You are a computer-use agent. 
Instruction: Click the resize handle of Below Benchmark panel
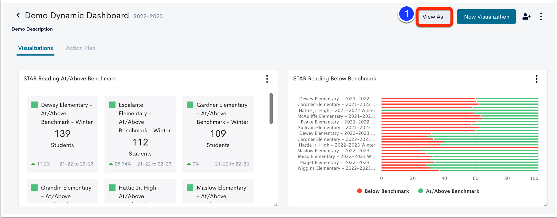pyautogui.click(x=545, y=205)
